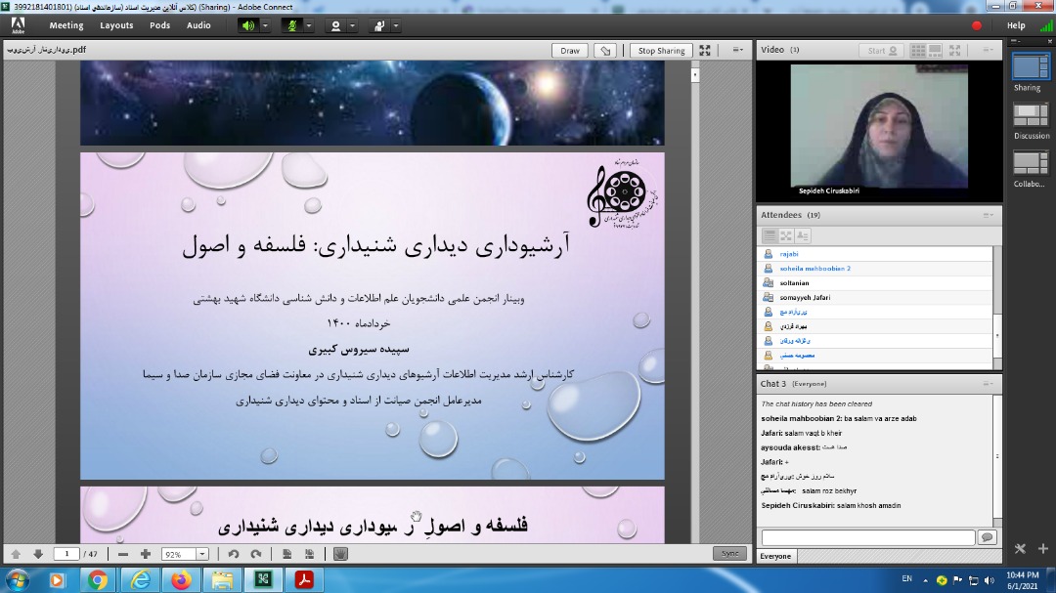Open the raise hand status dropdown arrow

coord(397,25)
